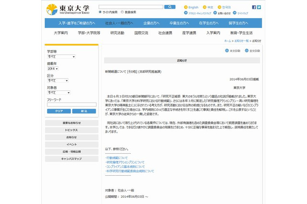The width and height of the screenshot is (307, 204).
Task: Click the arrow icon beside お問い合わせ
Action: tap(215, 13)
